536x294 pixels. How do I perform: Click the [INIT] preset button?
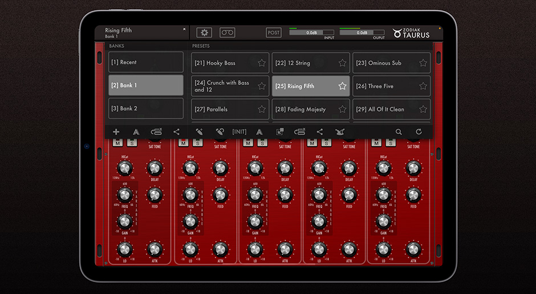pos(239,132)
